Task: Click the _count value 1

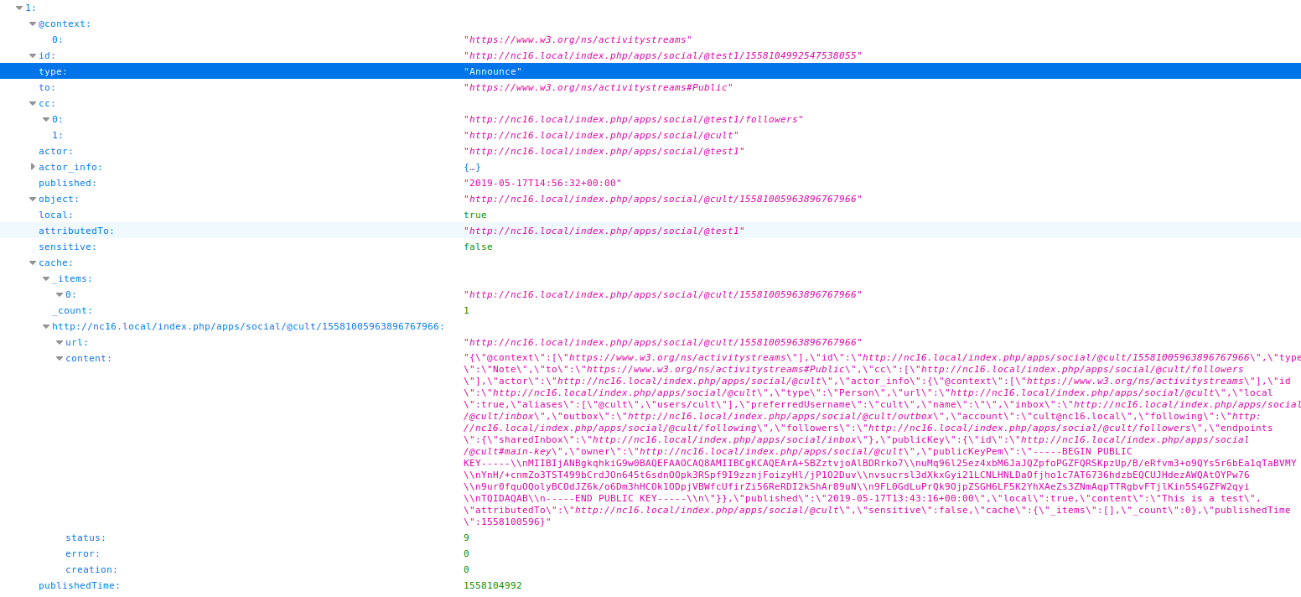Action: (467, 310)
